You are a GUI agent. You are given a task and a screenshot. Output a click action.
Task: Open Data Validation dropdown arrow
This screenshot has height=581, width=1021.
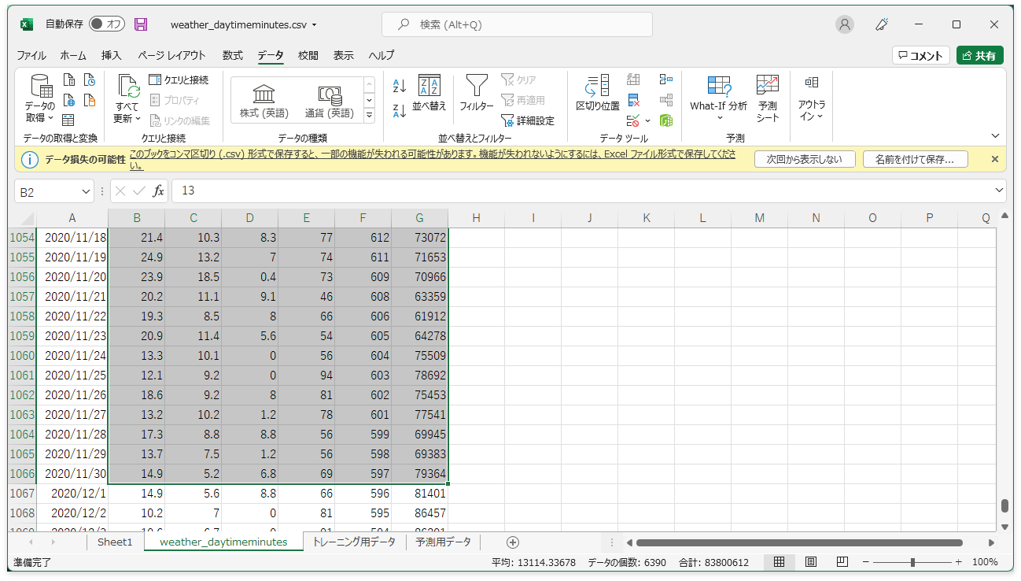click(x=647, y=120)
